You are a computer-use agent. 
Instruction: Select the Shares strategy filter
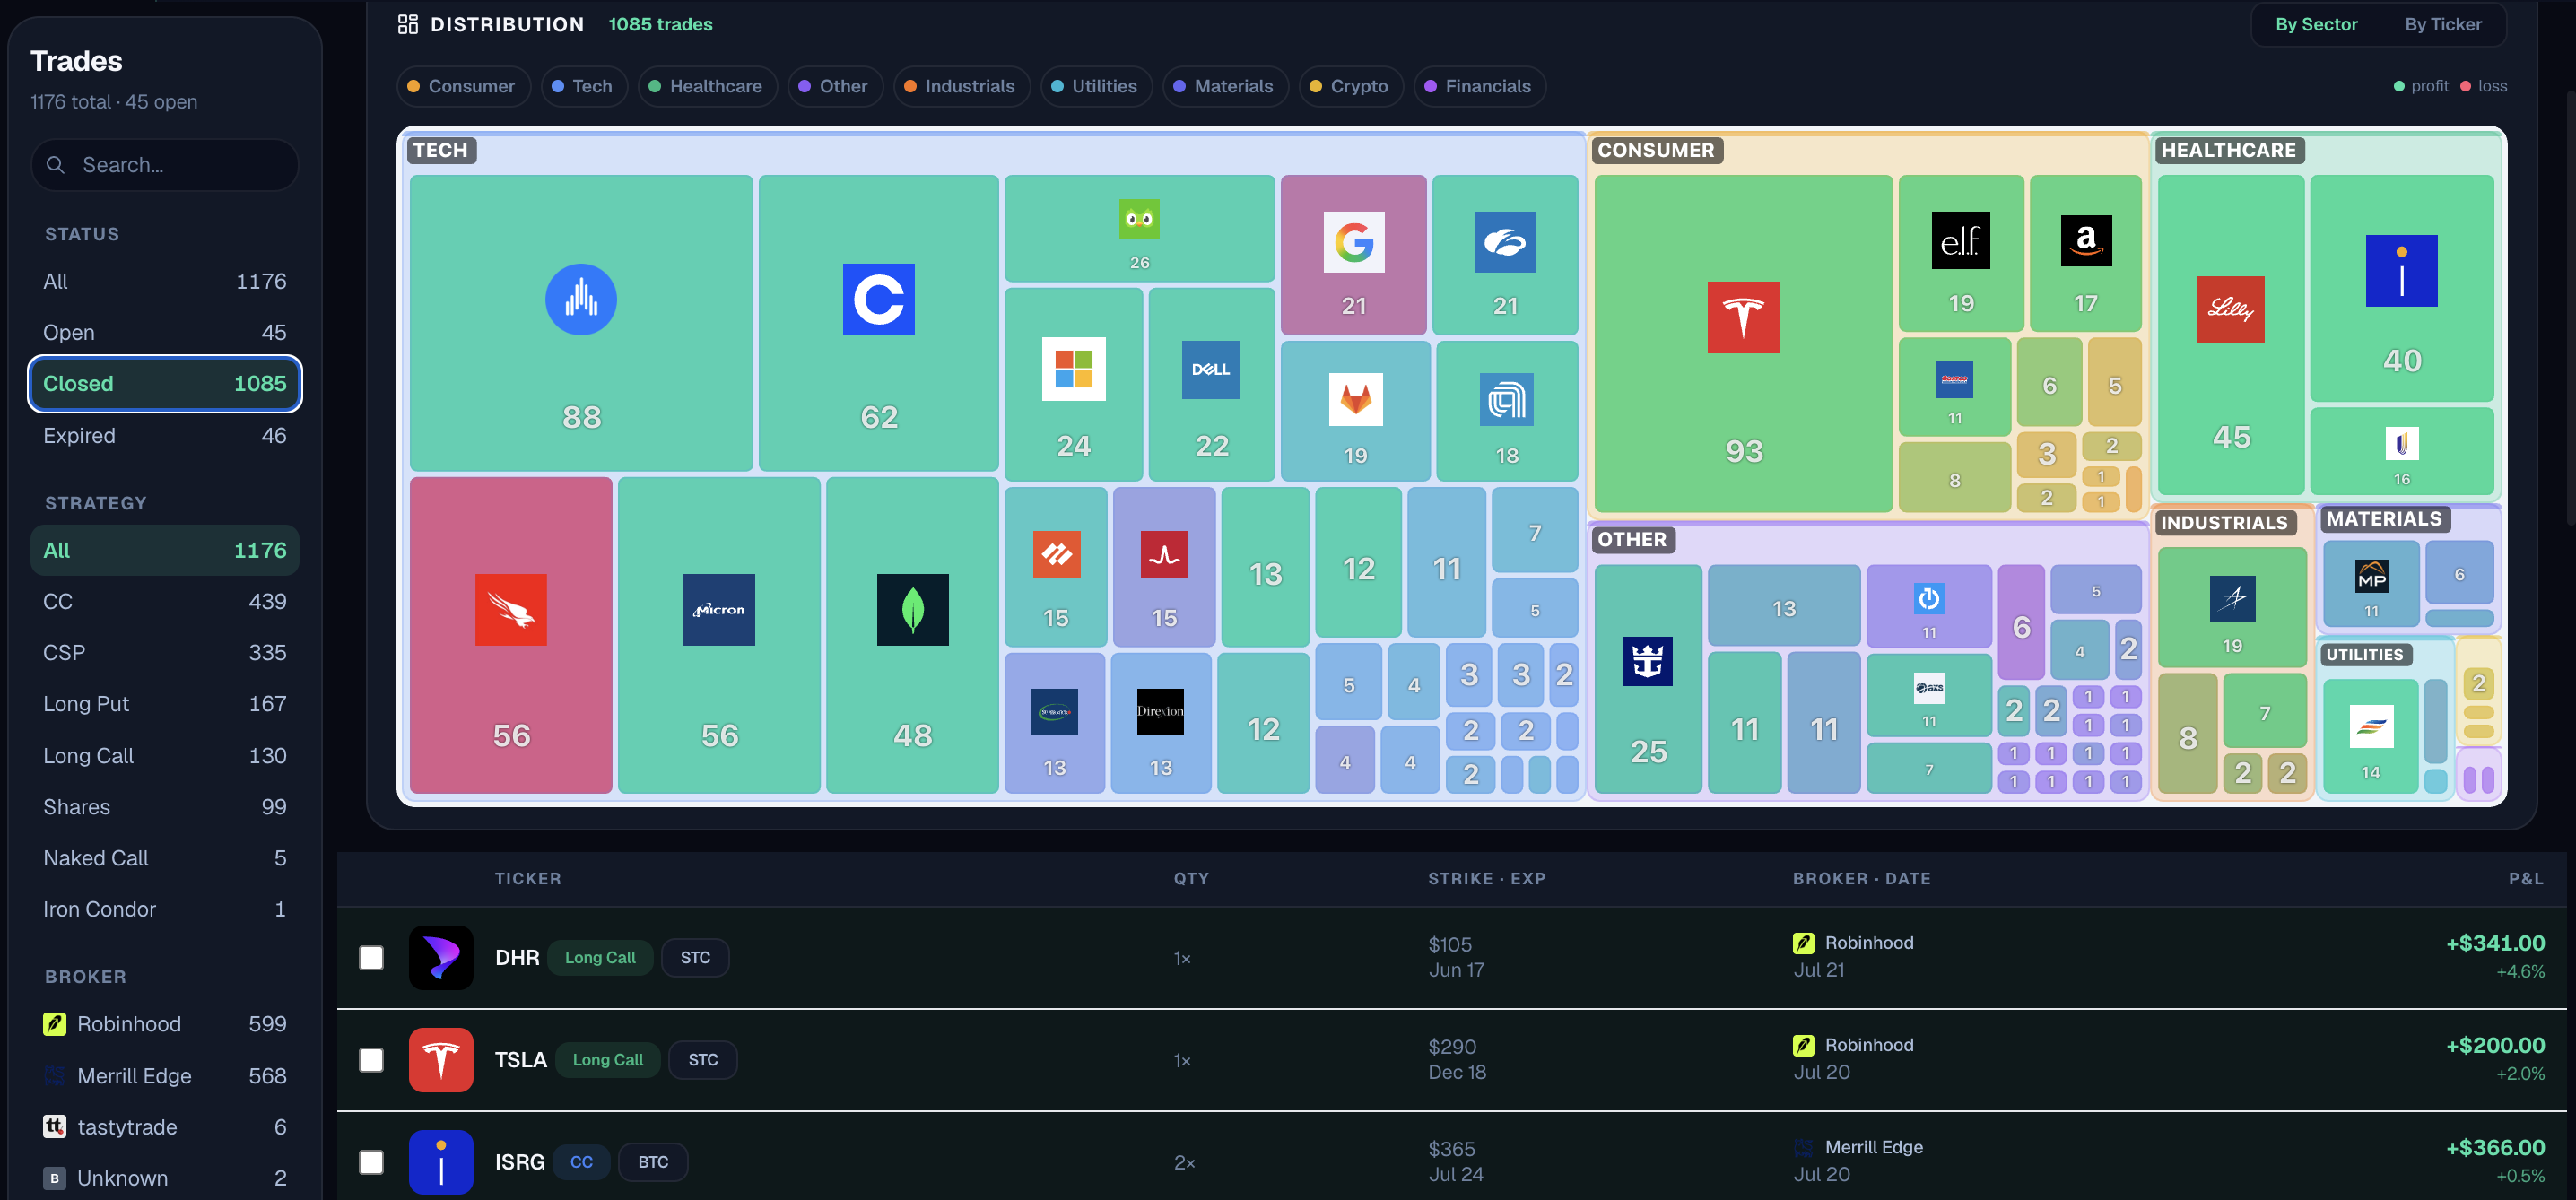point(165,807)
